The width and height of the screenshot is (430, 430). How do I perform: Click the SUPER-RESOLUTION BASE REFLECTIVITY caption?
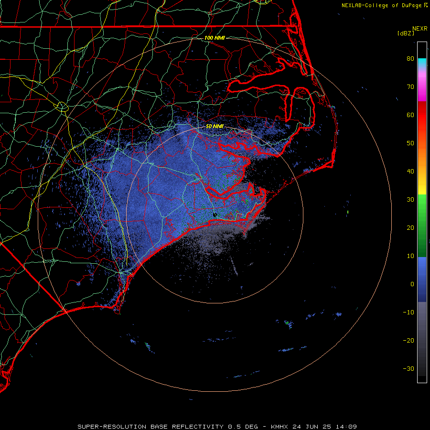(x=150, y=427)
